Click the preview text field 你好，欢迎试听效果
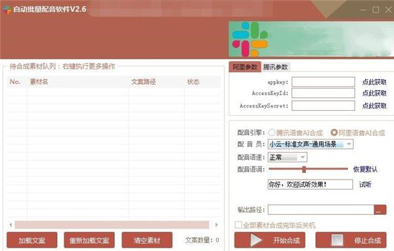Viewport: 394px width, 251px height. pos(310,185)
